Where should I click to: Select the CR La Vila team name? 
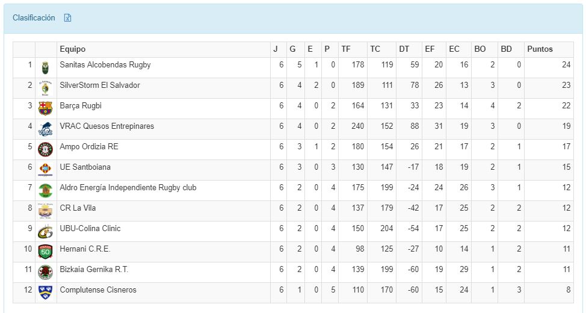pos(78,208)
